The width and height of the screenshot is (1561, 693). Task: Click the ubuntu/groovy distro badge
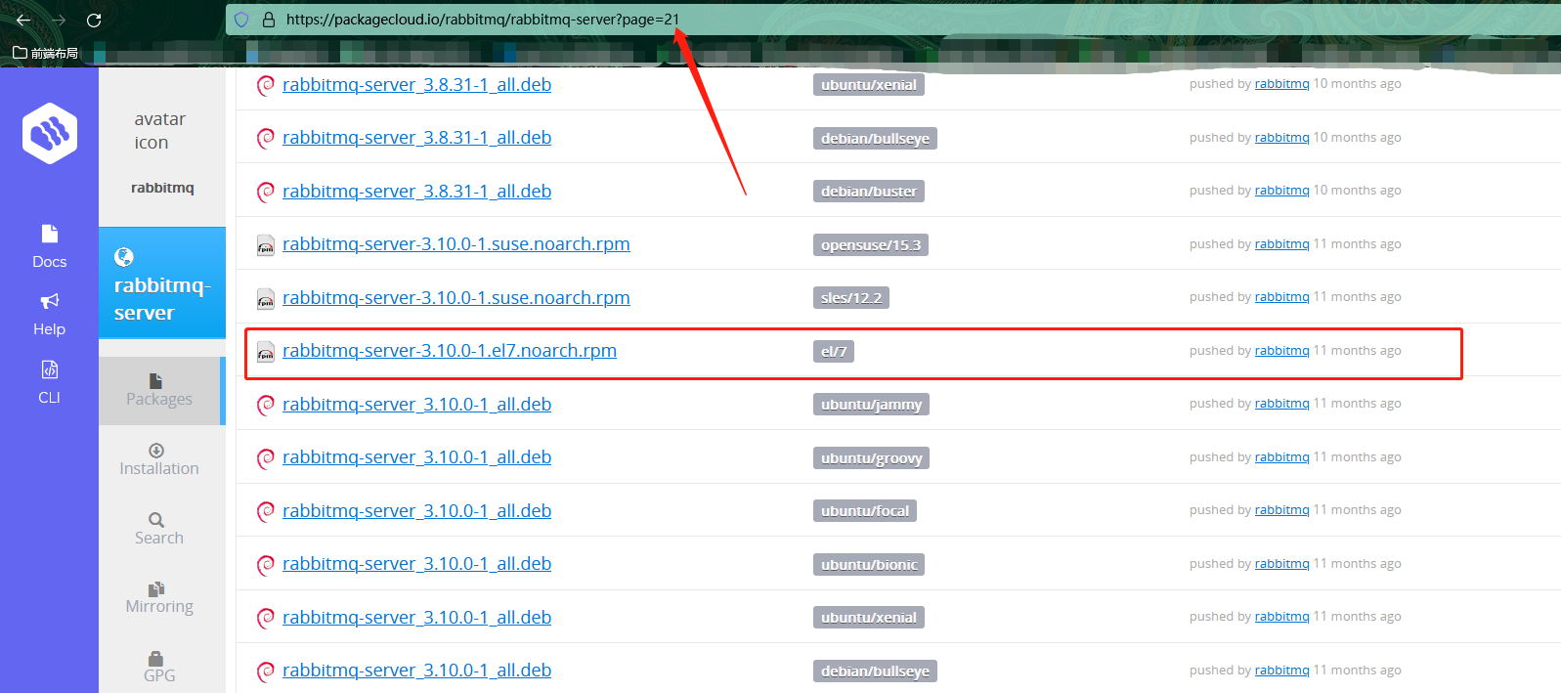click(x=871, y=458)
